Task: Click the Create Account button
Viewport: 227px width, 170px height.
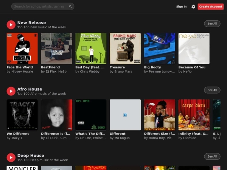Action: pos(211,7)
